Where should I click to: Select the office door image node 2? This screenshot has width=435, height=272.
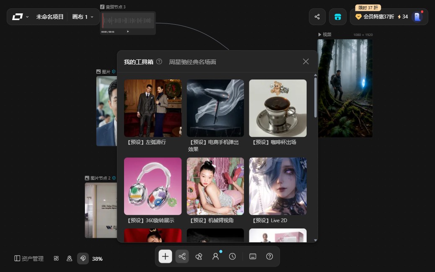101,210
